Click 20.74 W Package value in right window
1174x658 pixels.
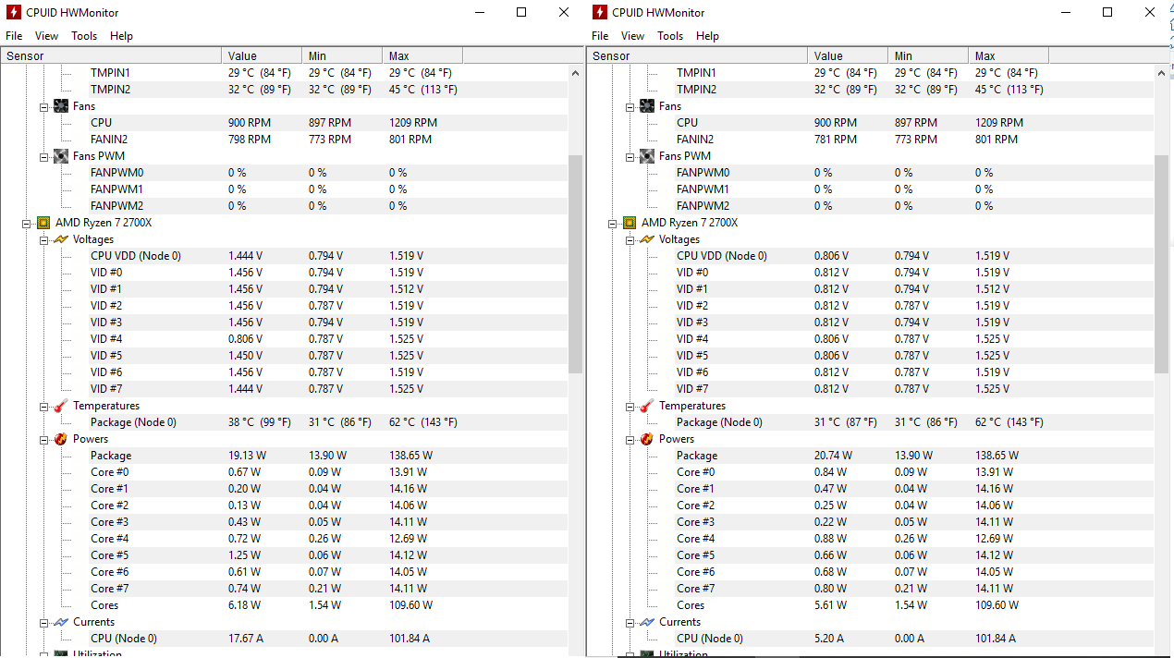834,456
